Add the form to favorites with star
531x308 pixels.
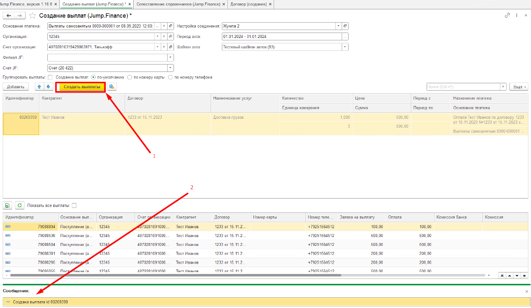pyautogui.click(x=33, y=16)
